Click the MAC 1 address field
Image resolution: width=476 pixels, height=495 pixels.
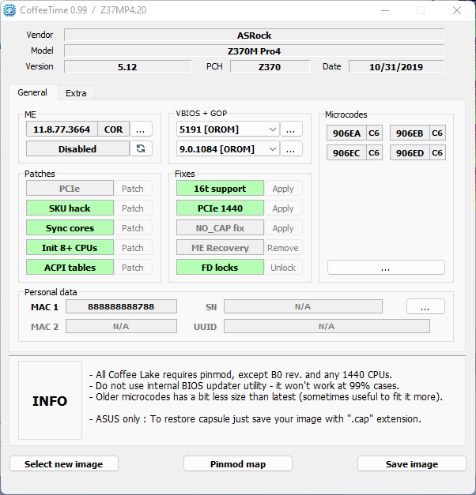[x=121, y=306]
